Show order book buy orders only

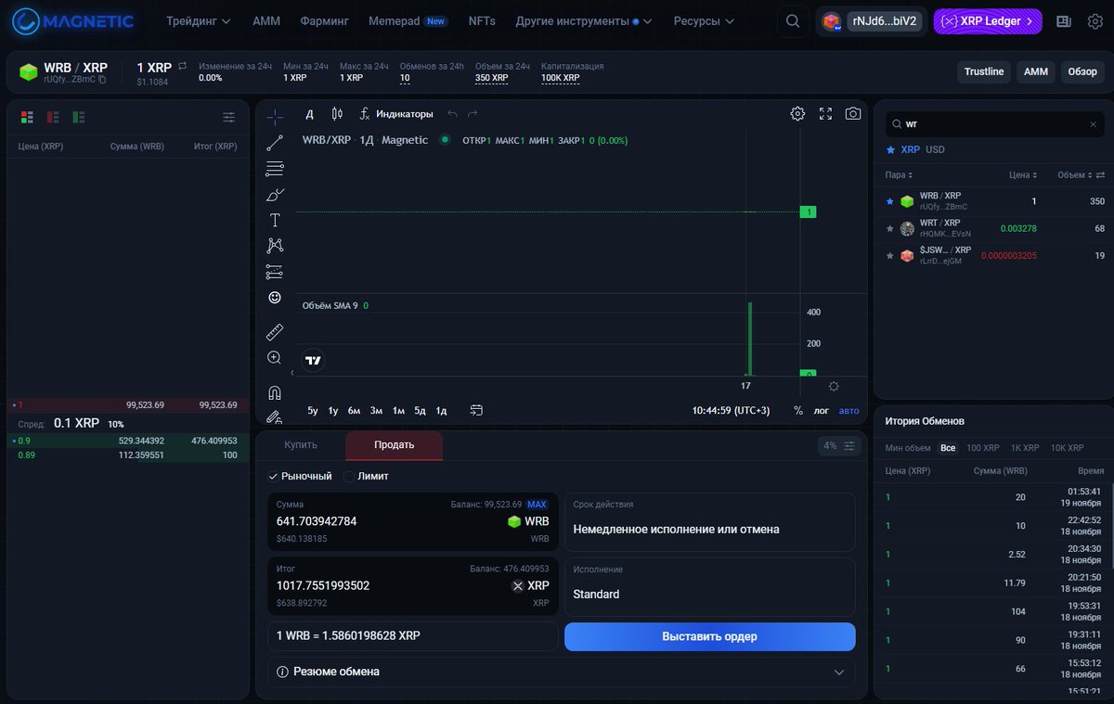[x=79, y=118]
